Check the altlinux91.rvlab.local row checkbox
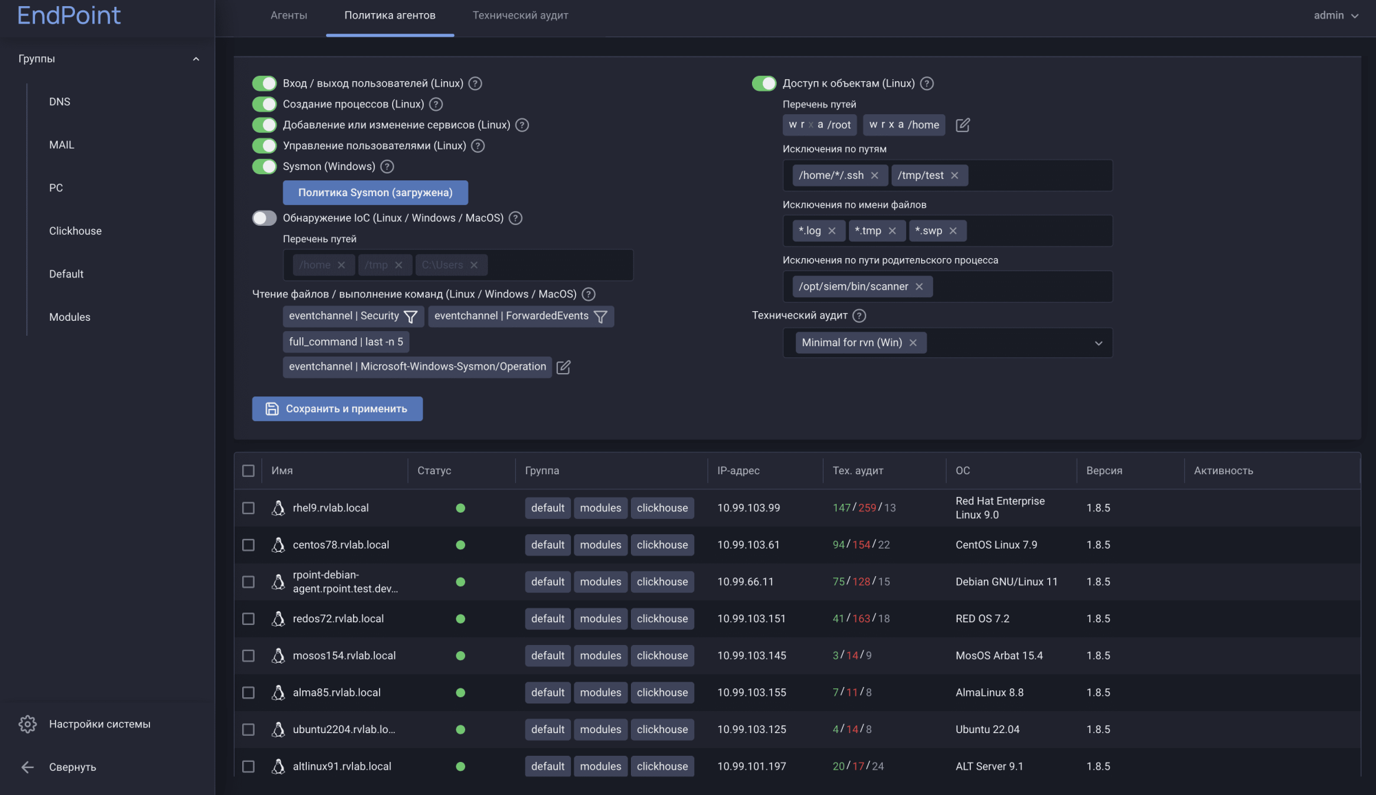1376x795 pixels. [x=248, y=767]
